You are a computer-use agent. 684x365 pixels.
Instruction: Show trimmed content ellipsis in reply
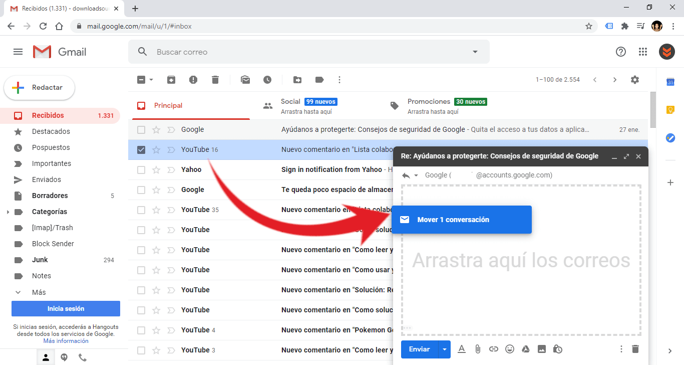pyautogui.click(x=407, y=328)
